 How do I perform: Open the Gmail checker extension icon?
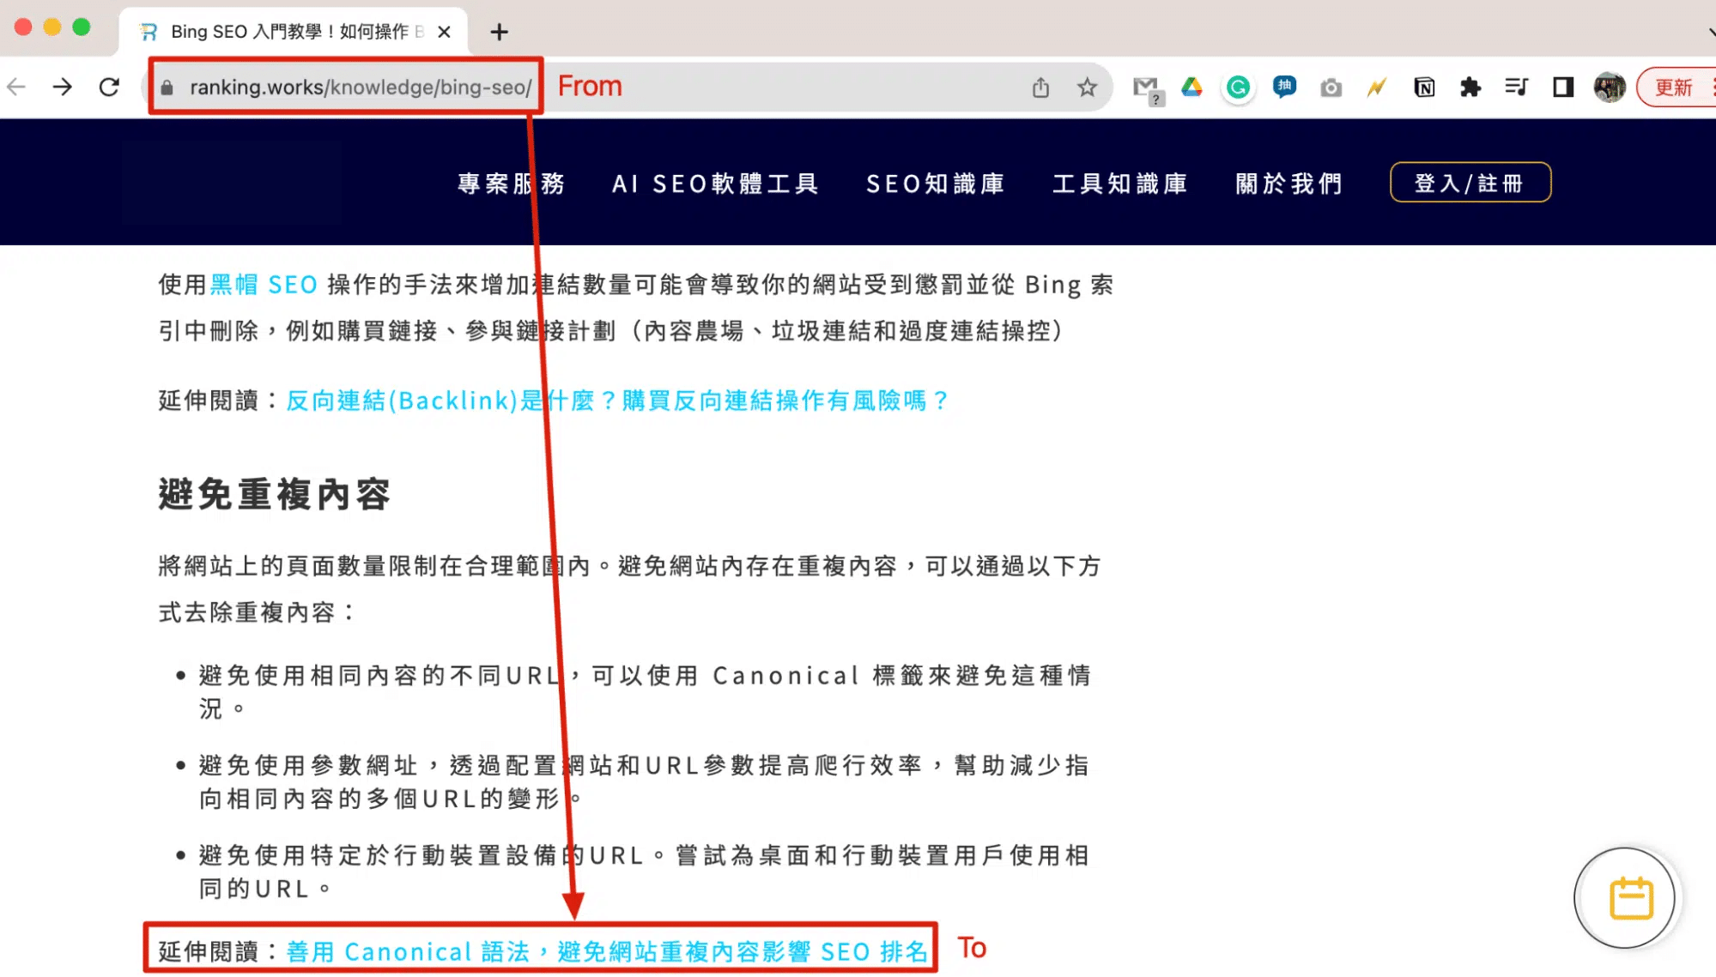pyautogui.click(x=1146, y=87)
